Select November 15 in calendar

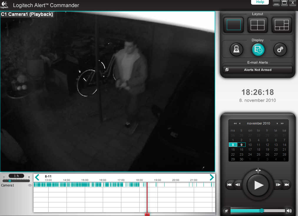pos(233,150)
